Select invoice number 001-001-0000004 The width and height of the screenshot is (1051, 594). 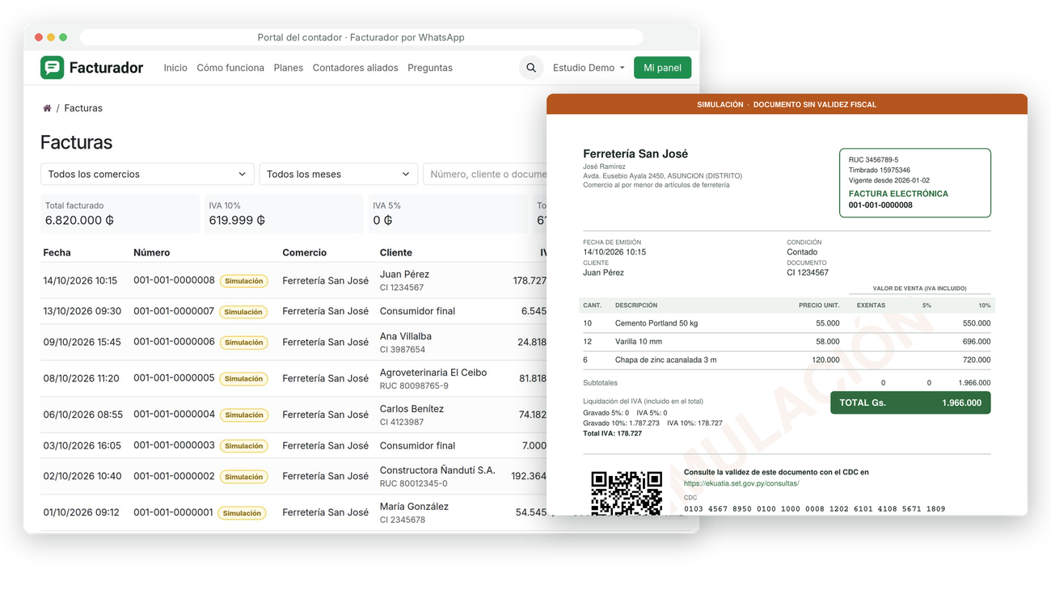coord(174,415)
